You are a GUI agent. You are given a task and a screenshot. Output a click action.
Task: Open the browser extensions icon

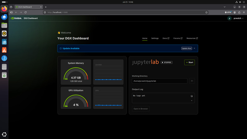[239, 12]
